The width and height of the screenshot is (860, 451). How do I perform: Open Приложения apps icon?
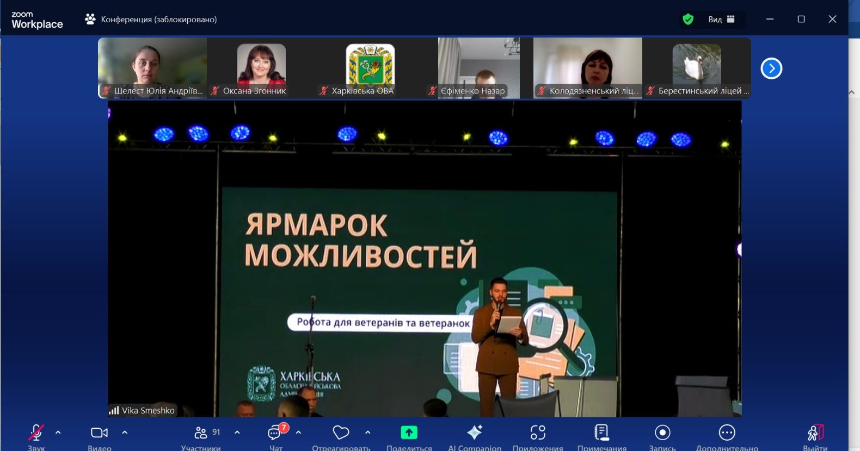pyautogui.click(x=538, y=433)
